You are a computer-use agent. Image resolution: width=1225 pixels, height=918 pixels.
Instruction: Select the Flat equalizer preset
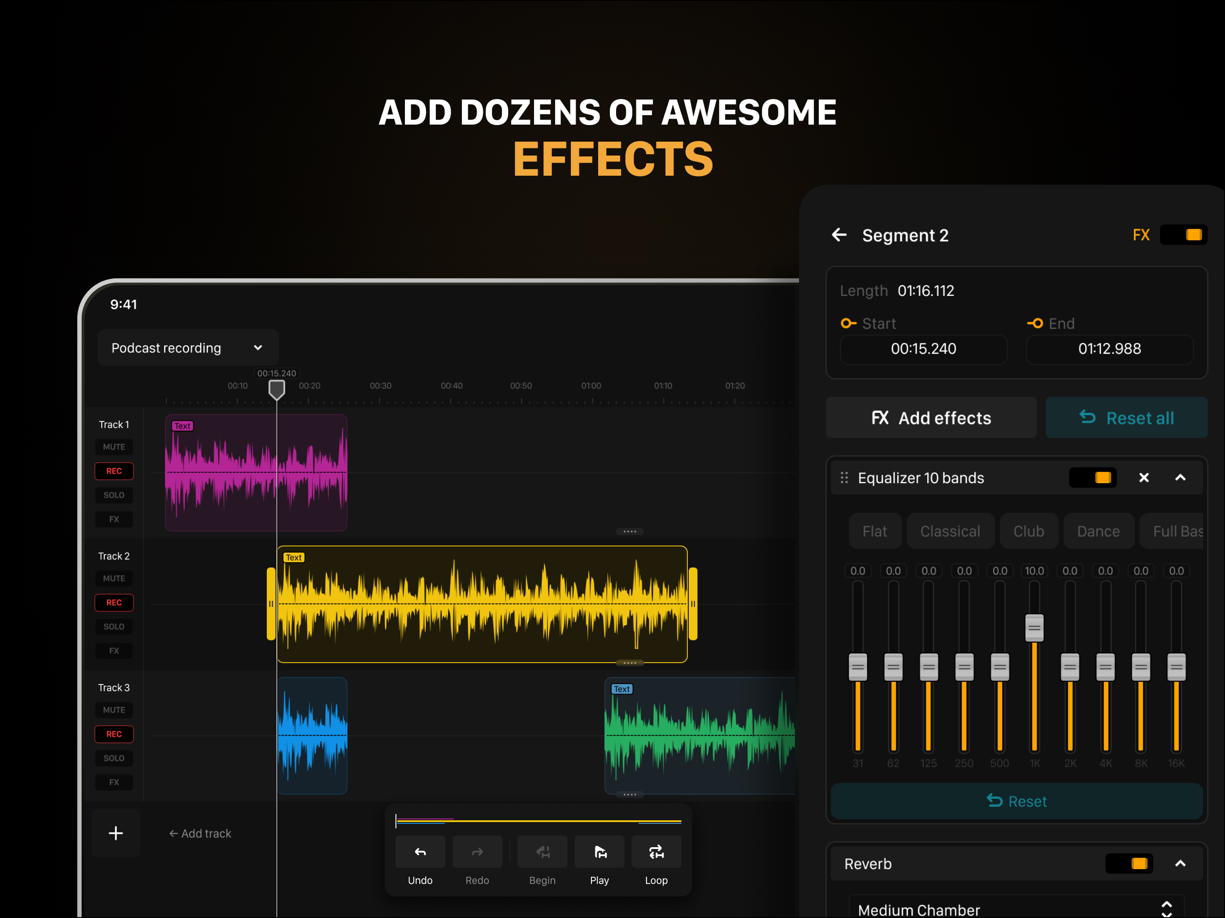tap(875, 531)
